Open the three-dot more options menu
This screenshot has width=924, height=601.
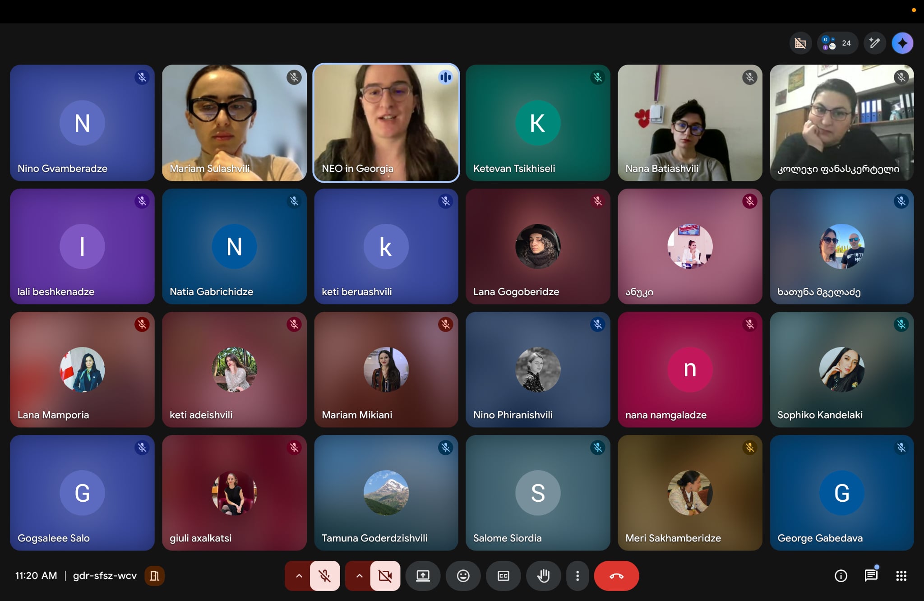pyautogui.click(x=577, y=576)
